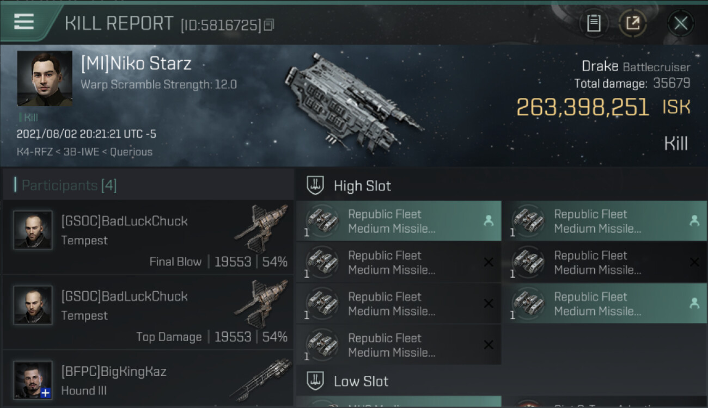This screenshot has height=408, width=708.
Task: Select first highlighted Republic Fleet Missile module
Action: click(x=399, y=221)
